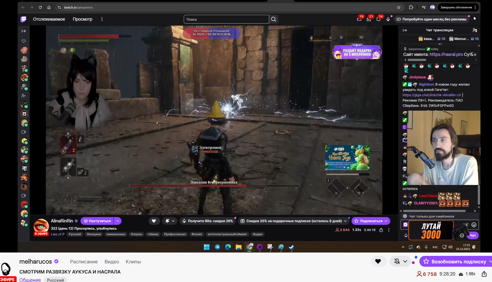Click the Завершить обновление button
This screenshot has height=282, width=492.
456,7
